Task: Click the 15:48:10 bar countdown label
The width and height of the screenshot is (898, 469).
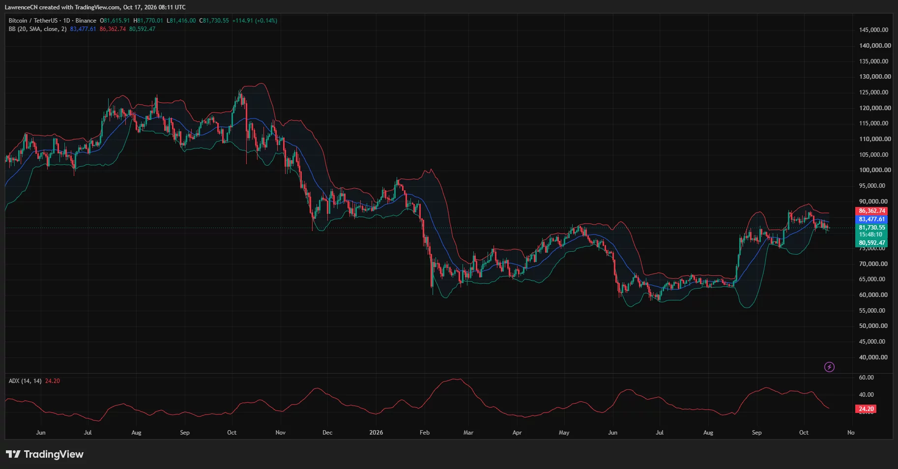Action: (871, 234)
